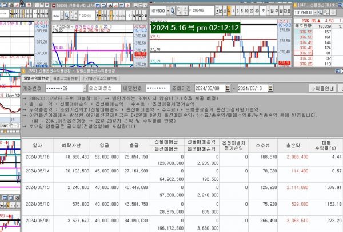Switch to the 월별수익률현황 tab
Viewport: 343px width, 232px height.
point(65,78)
